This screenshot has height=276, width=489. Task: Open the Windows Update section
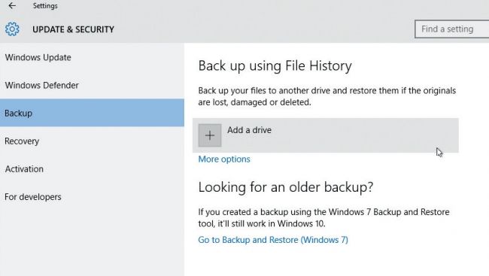pos(92,57)
